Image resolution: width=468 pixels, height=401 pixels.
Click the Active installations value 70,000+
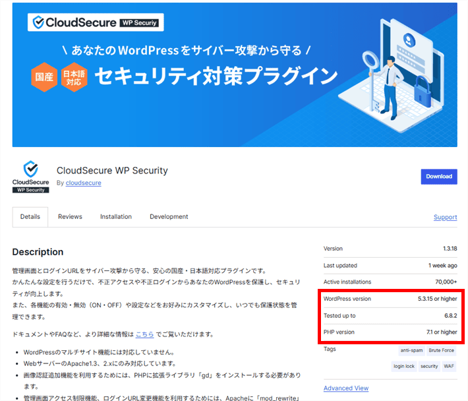coord(446,282)
